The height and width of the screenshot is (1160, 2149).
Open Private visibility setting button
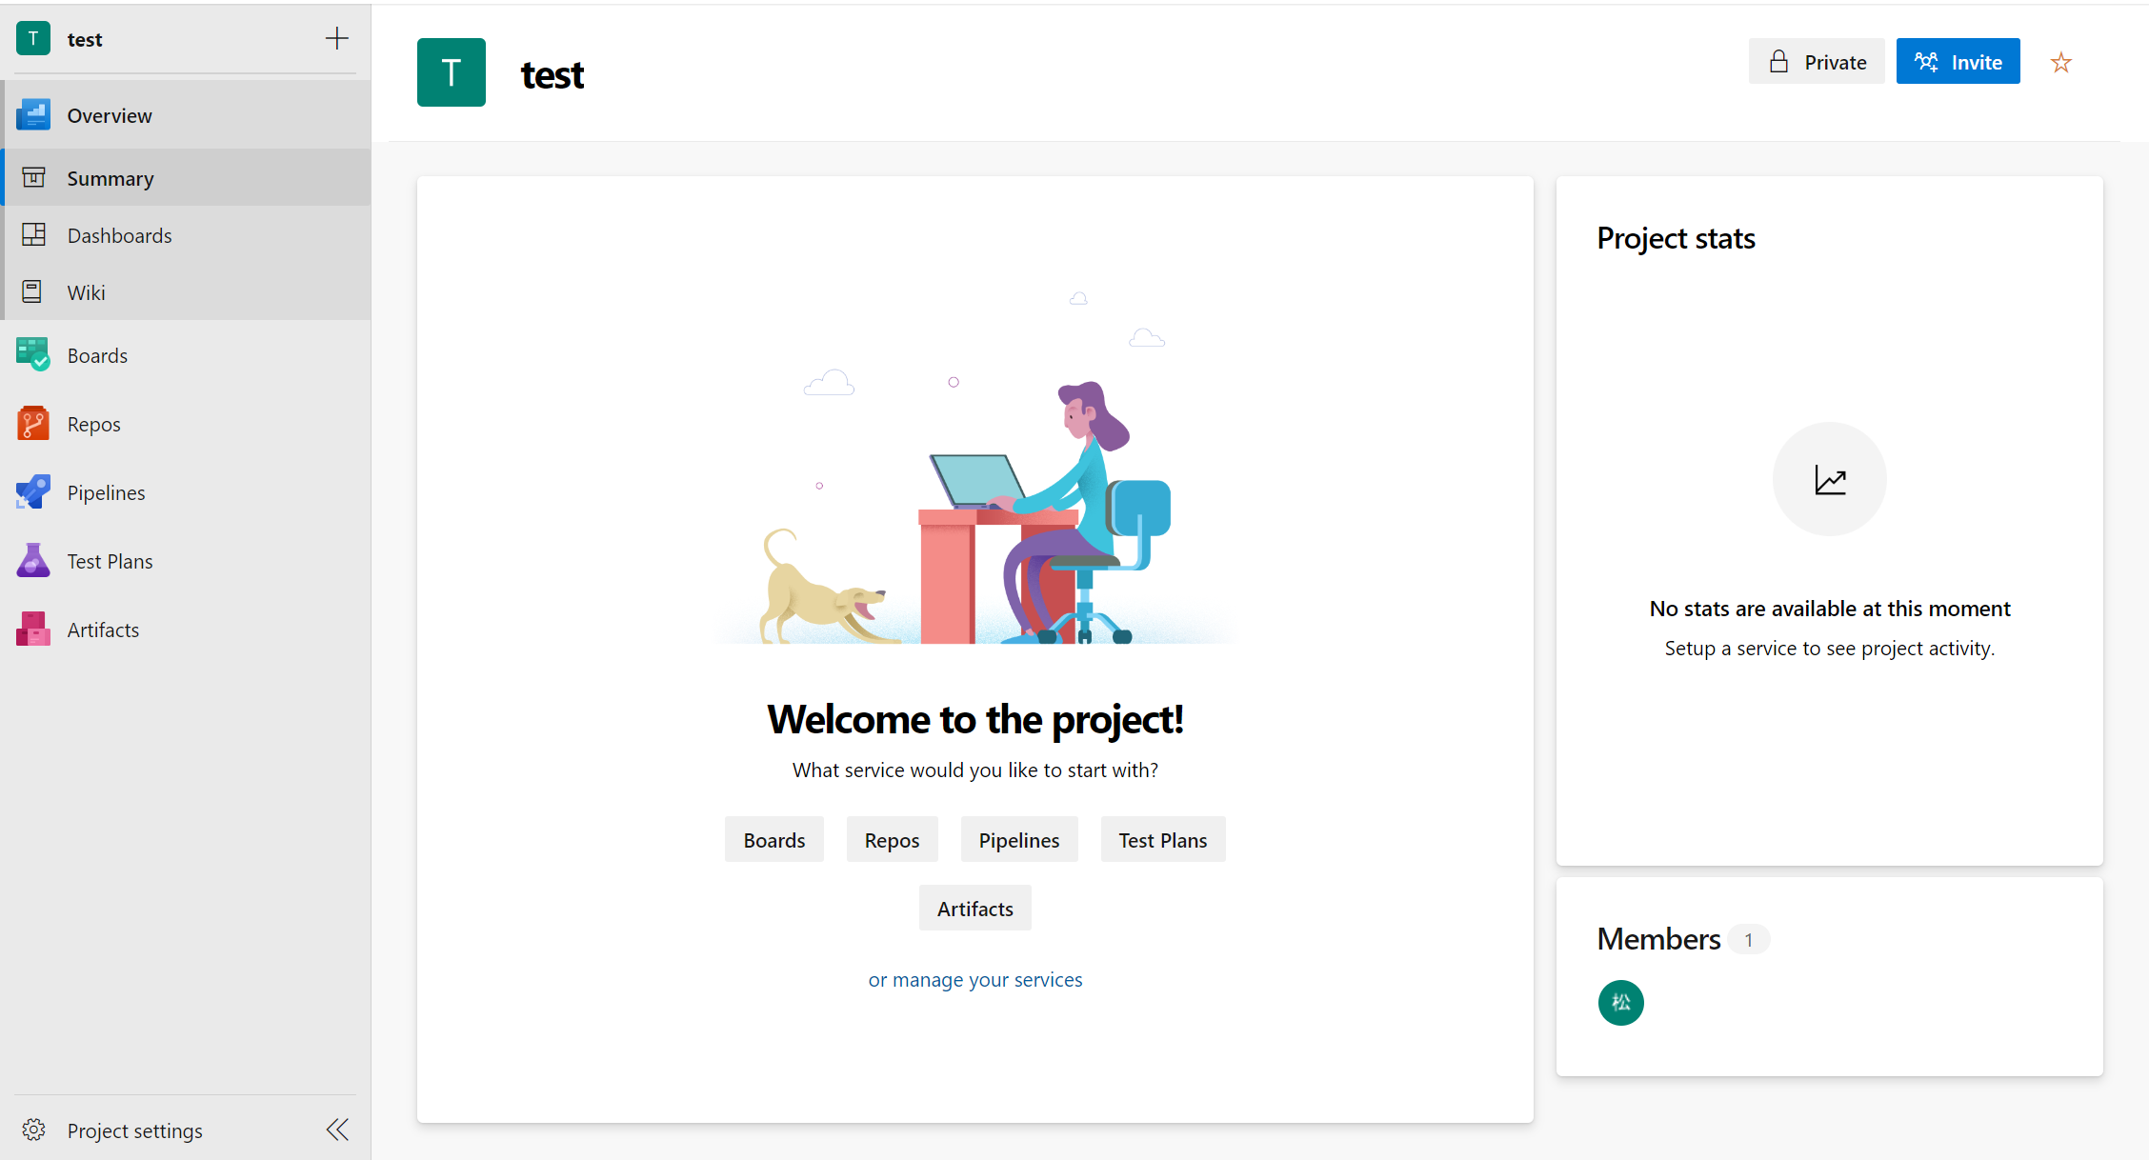coord(1817,62)
